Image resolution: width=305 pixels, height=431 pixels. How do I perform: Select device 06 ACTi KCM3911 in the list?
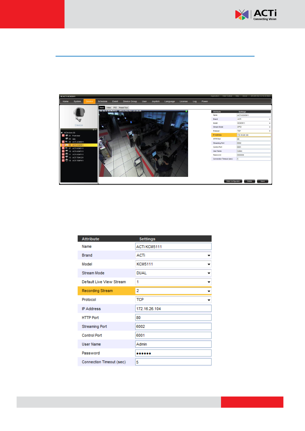79,145
